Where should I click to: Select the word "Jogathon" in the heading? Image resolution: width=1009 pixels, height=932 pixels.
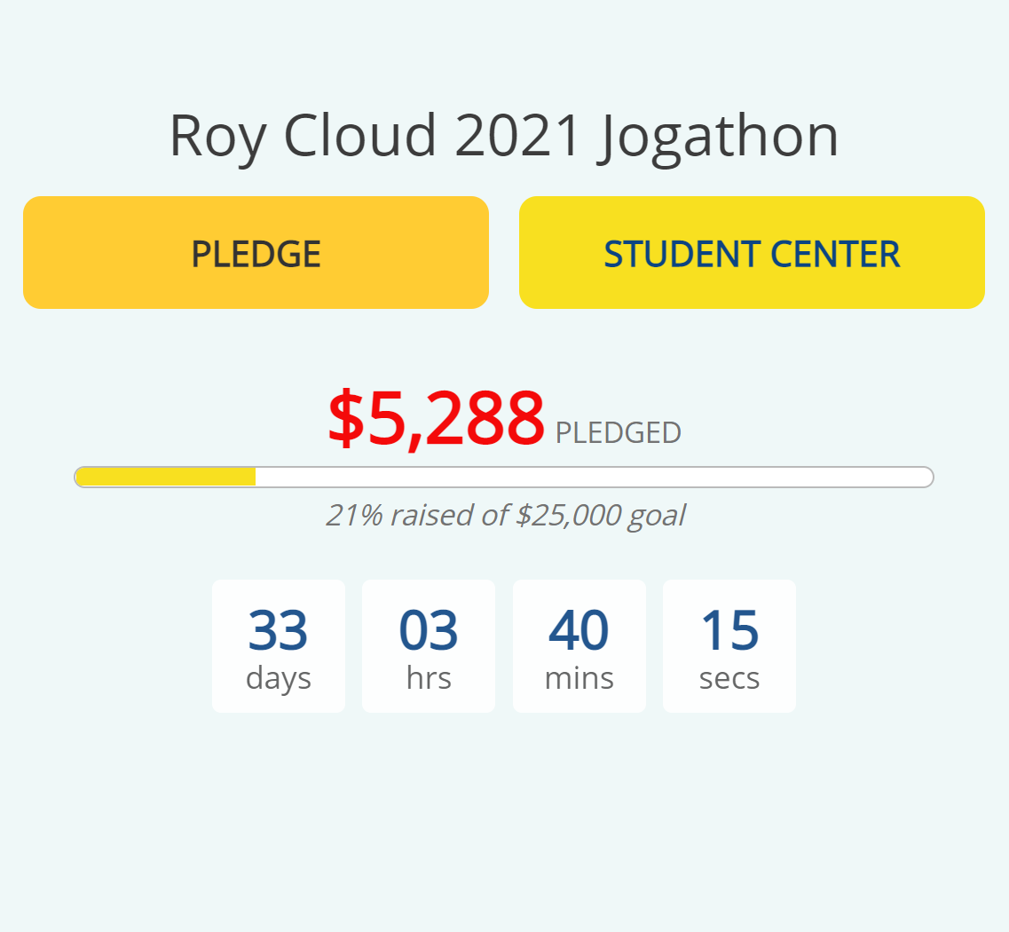pyautogui.click(x=719, y=136)
